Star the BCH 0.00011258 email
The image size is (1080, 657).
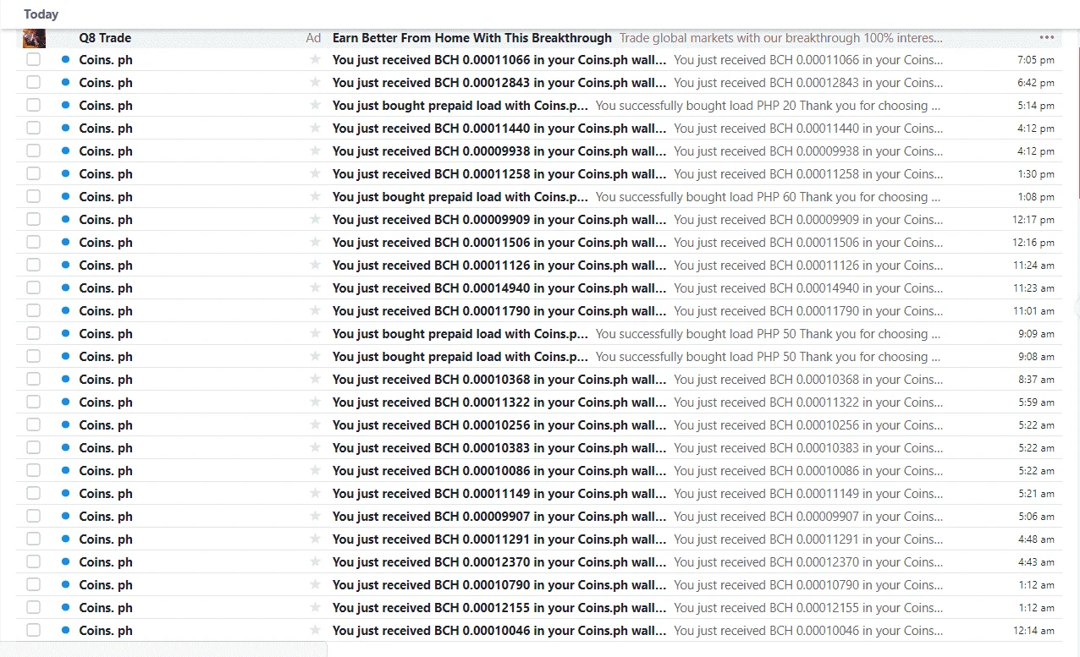315,174
